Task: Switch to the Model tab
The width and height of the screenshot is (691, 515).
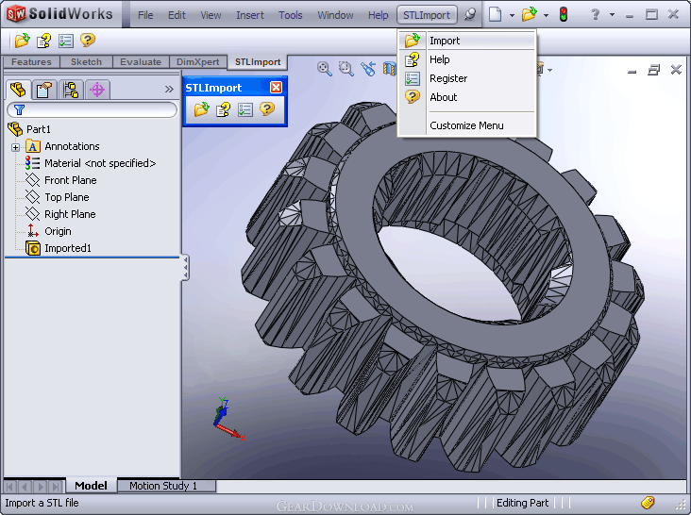Action: click(x=92, y=486)
